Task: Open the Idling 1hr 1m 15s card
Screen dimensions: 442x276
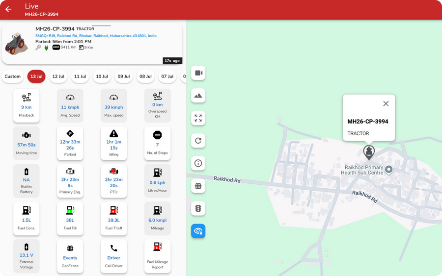Action: pyautogui.click(x=113, y=143)
